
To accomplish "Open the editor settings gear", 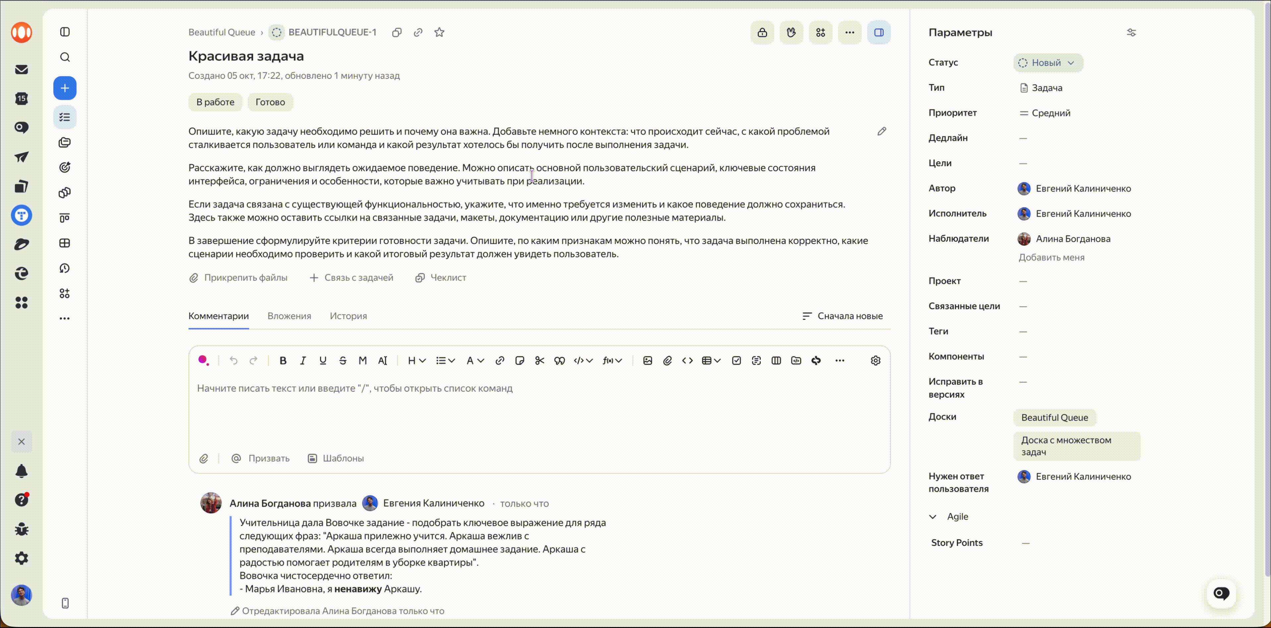I will [x=875, y=361].
